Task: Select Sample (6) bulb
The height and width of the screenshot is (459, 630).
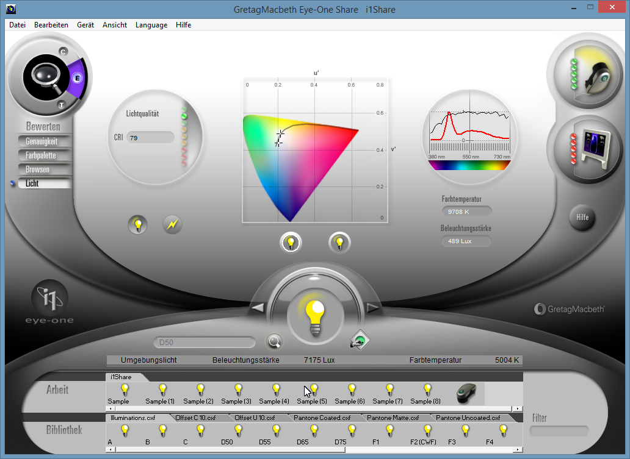Action: [x=352, y=389]
